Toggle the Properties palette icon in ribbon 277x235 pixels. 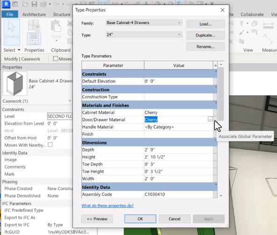click(x=34, y=39)
